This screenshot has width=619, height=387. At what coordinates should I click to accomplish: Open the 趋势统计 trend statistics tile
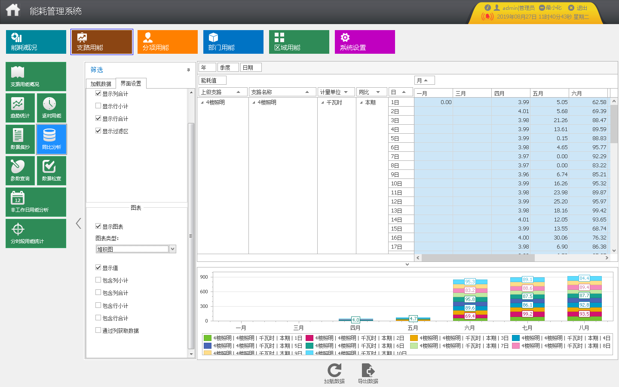tap(20, 108)
